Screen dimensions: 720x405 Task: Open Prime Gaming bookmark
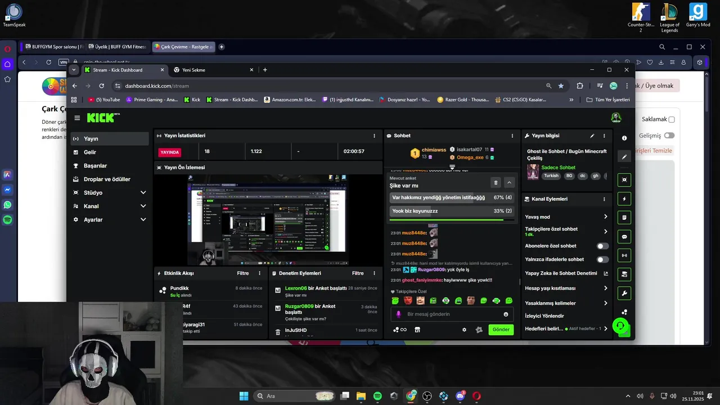(152, 100)
